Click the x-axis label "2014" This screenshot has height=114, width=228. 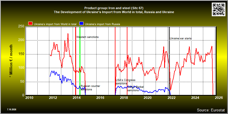pos(77,98)
